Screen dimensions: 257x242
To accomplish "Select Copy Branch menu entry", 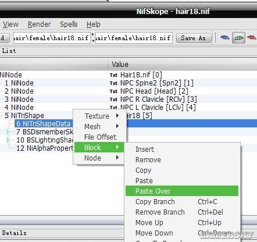I will (x=155, y=202).
